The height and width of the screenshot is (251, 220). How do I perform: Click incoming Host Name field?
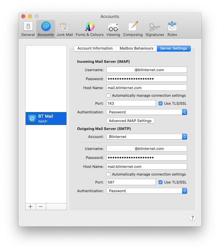pos(147,88)
